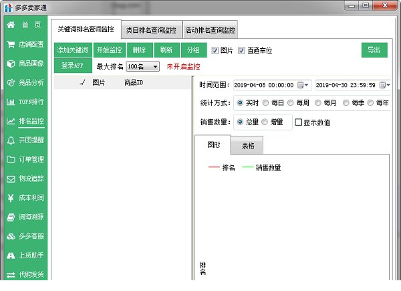
Task: Click the 删除 button
Action: point(140,50)
